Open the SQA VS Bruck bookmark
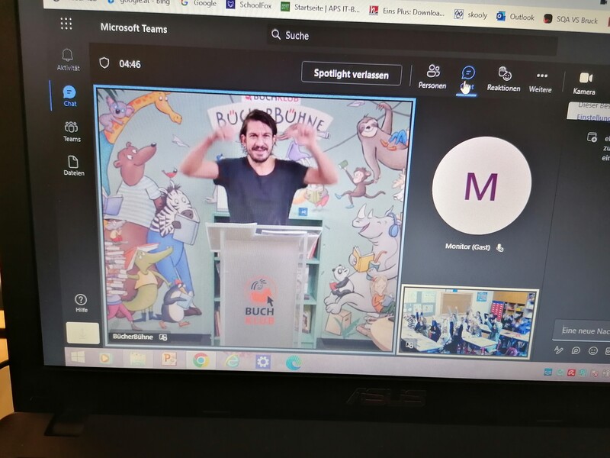The image size is (610, 458). 570,20
